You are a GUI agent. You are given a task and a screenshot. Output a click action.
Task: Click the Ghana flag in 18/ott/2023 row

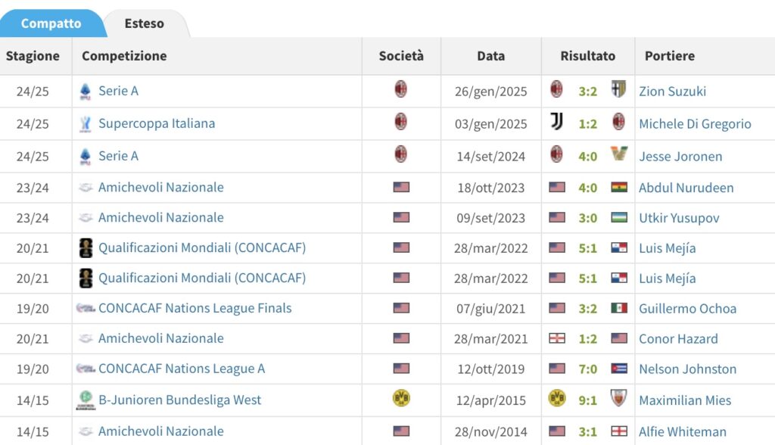pos(618,187)
